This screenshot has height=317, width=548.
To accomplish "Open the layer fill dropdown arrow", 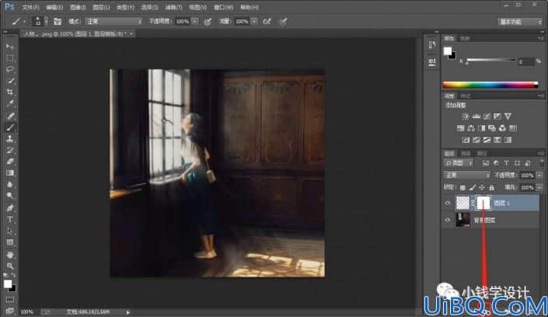I will 539,188.
